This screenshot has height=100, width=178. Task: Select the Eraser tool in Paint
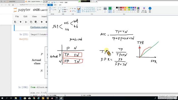tap(70, 11)
